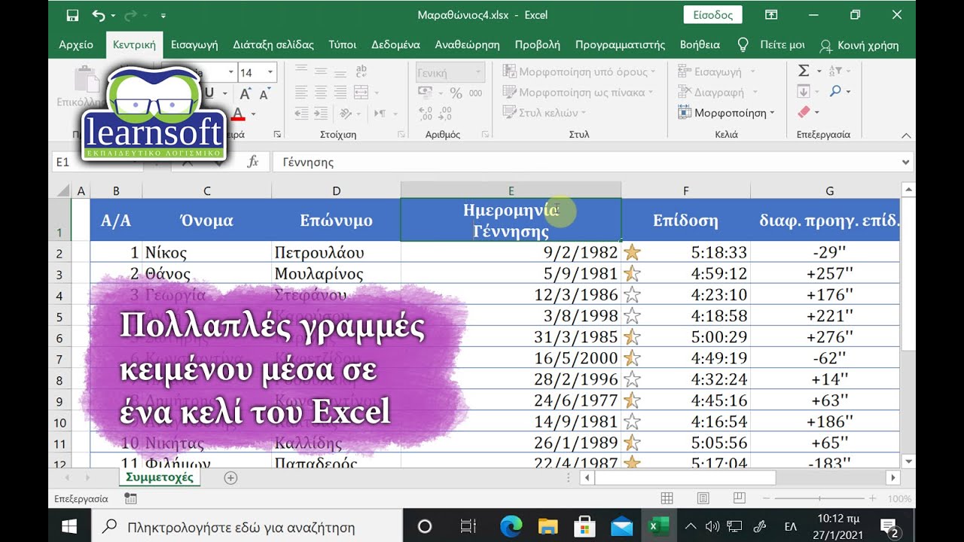Viewport: 964px width, 542px height.
Task: Open the Δεδομένα ribbon tab
Action: coord(395,44)
